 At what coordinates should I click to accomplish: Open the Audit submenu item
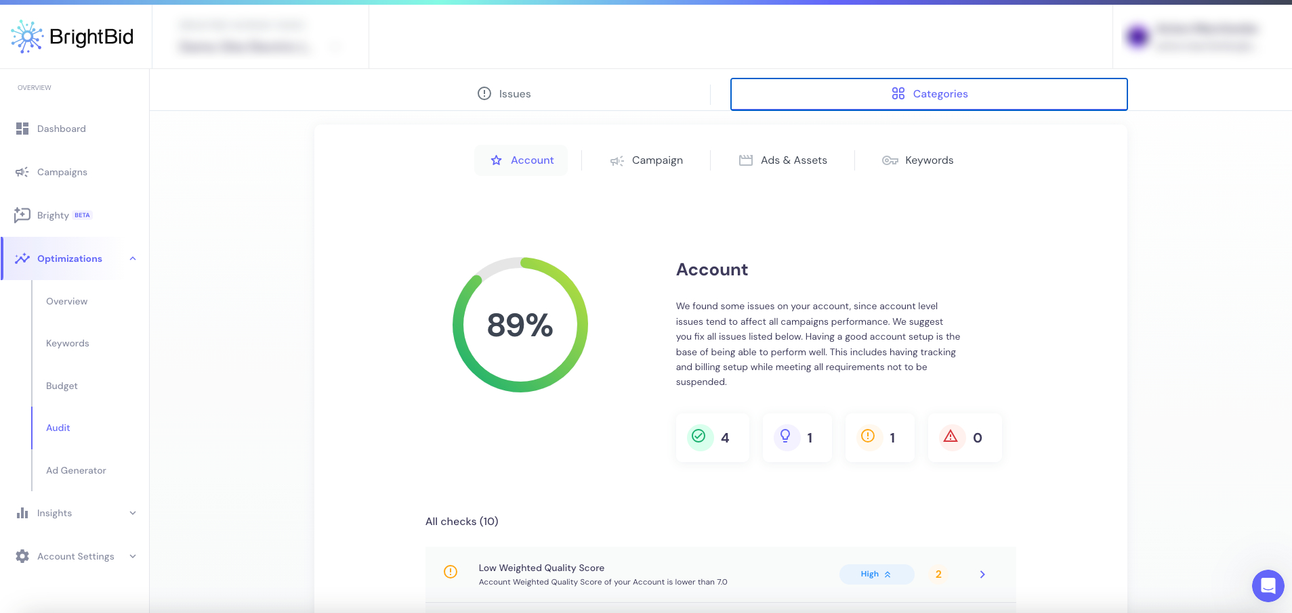point(58,428)
